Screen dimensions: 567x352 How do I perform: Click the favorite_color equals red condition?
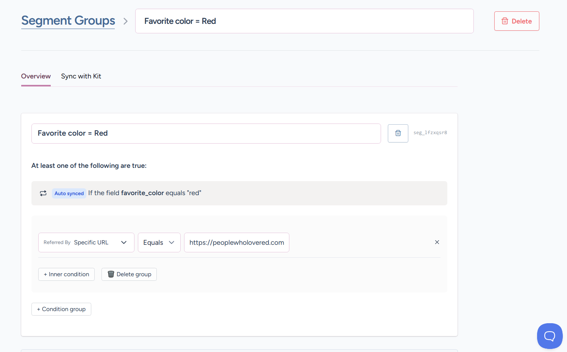[145, 193]
